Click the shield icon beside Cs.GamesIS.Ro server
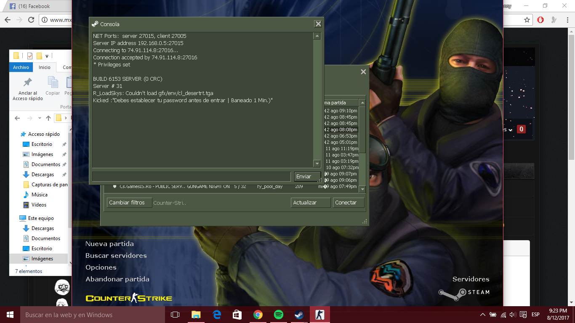The height and width of the screenshot is (323, 575). (114, 186)
